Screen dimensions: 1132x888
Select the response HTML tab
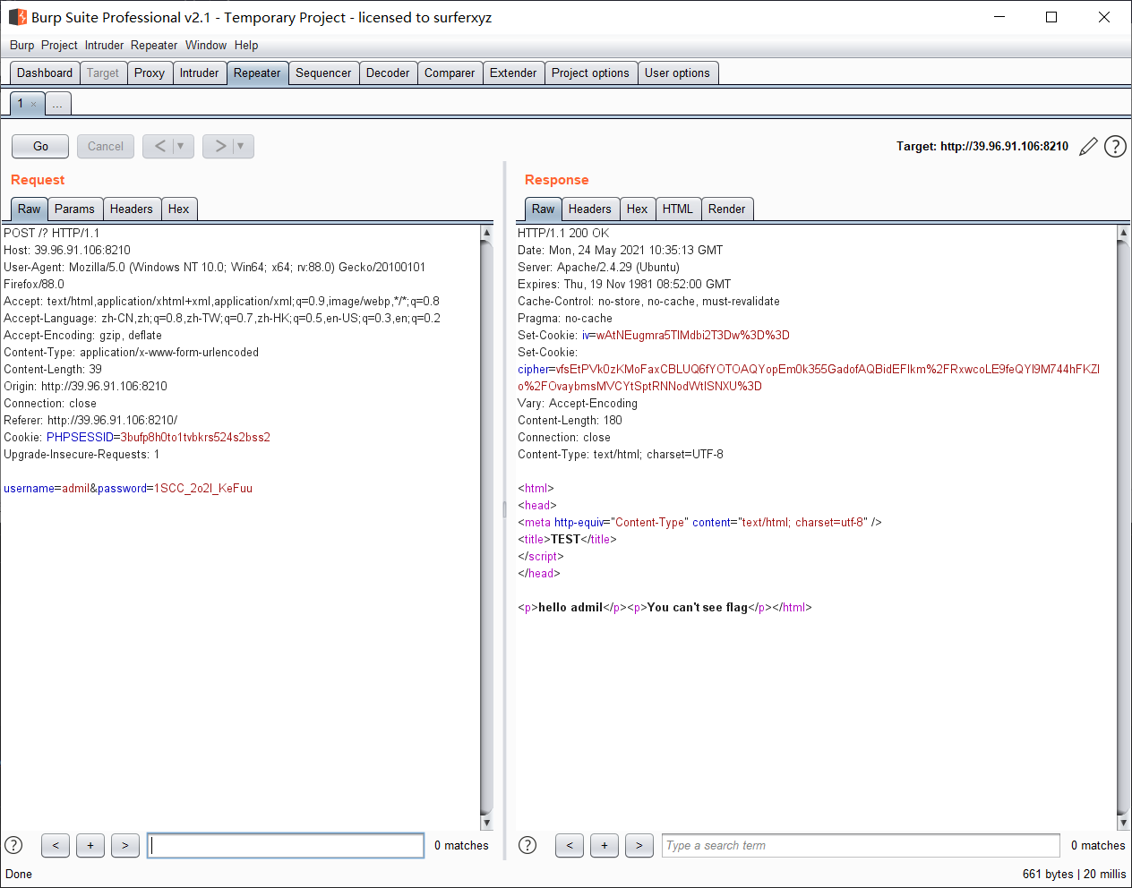pyautogui.click(x=678, y=209)
